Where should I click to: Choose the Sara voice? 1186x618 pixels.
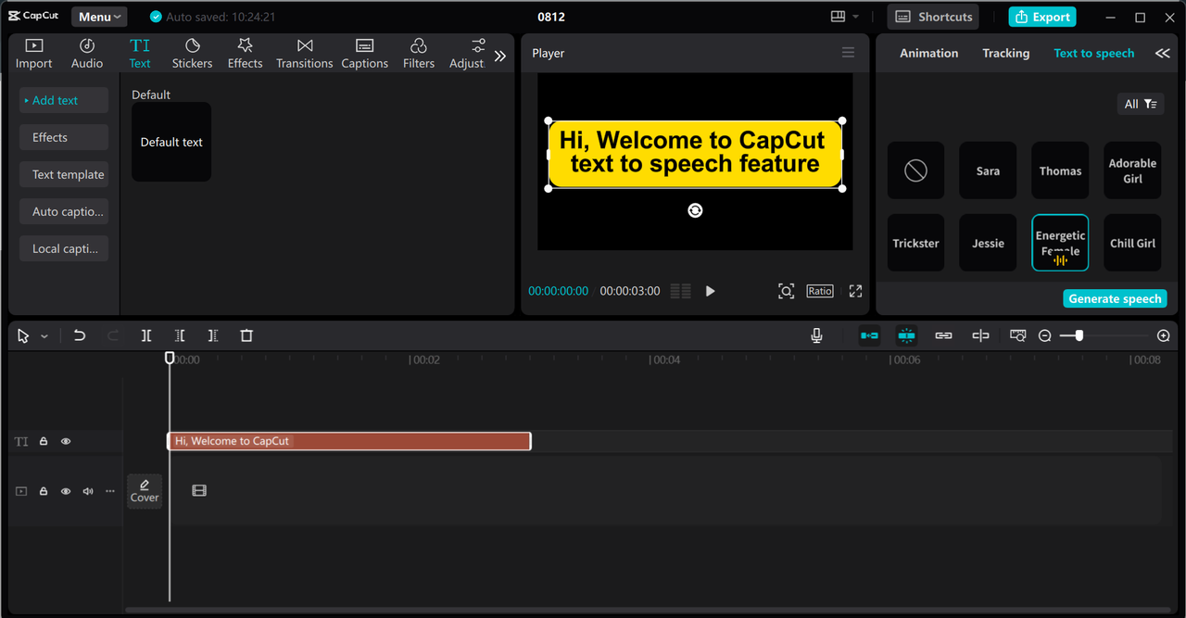[988, 170]
